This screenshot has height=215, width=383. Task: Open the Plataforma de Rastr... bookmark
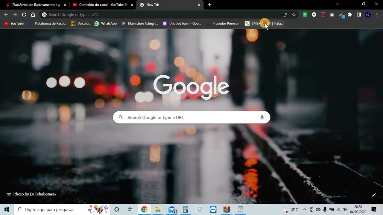[47, 24]
